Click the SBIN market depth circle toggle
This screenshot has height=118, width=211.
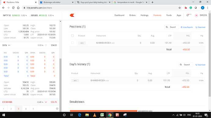(x=46, y=45)
